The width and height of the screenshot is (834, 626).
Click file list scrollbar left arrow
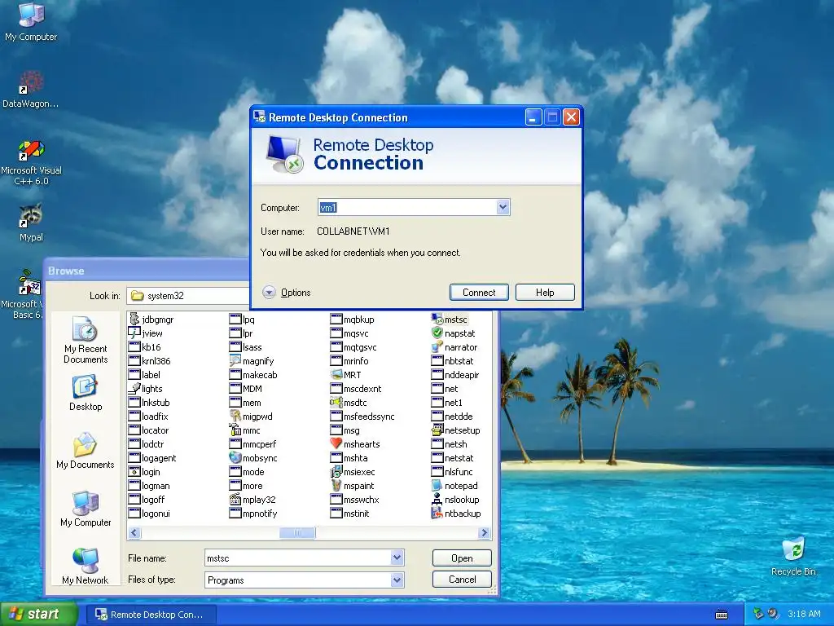(134, 533)
